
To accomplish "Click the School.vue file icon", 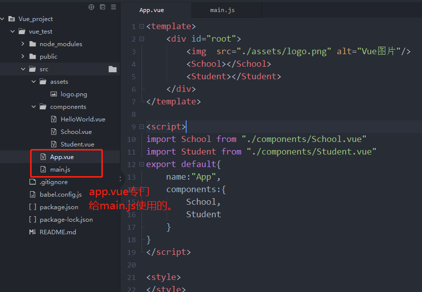I will 54,131.
